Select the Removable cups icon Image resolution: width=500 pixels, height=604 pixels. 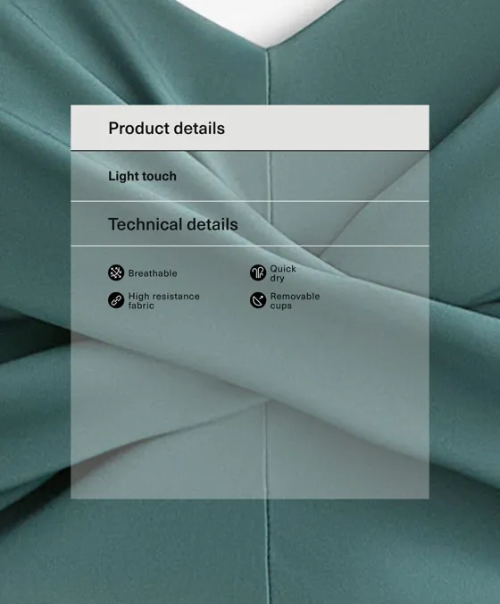258,300
